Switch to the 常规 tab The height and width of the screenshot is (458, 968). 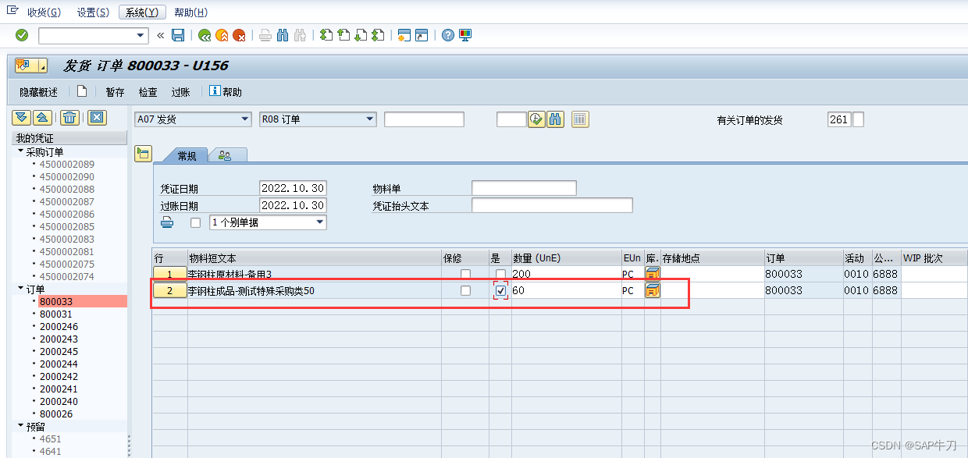pyautogui.click(x=187, y=155)
